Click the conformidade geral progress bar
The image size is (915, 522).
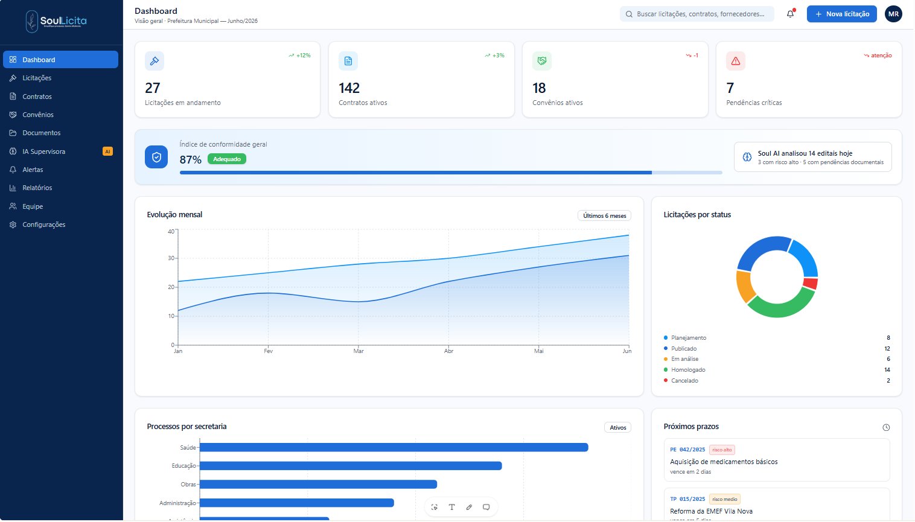pos(451,173)
